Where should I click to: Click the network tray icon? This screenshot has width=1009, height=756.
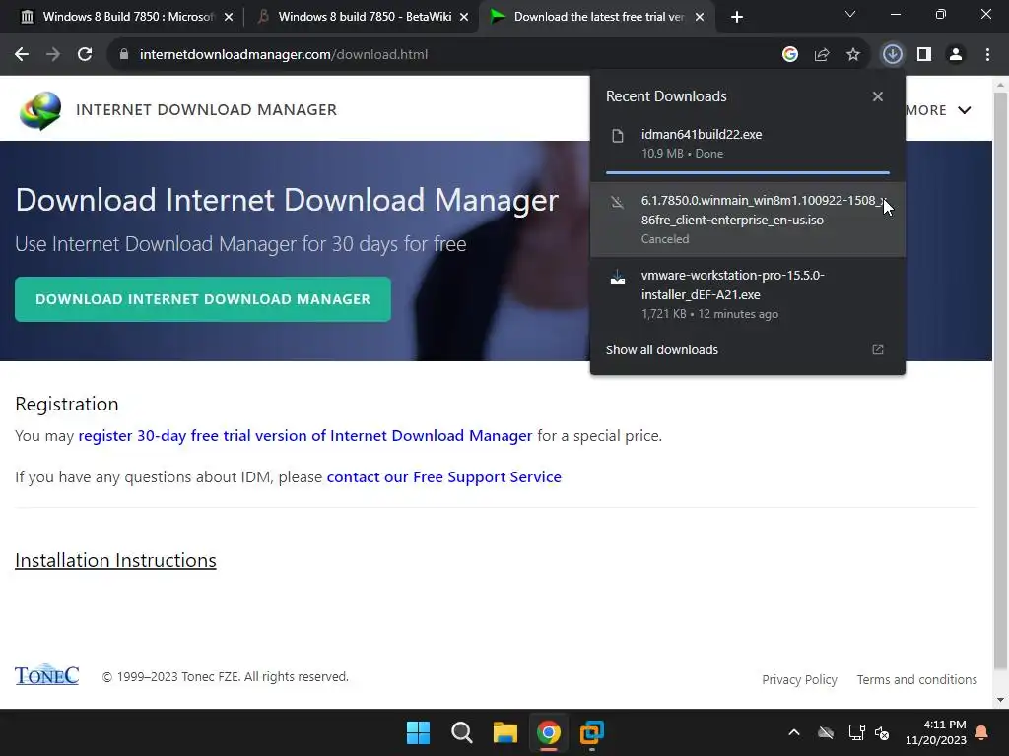856,732
